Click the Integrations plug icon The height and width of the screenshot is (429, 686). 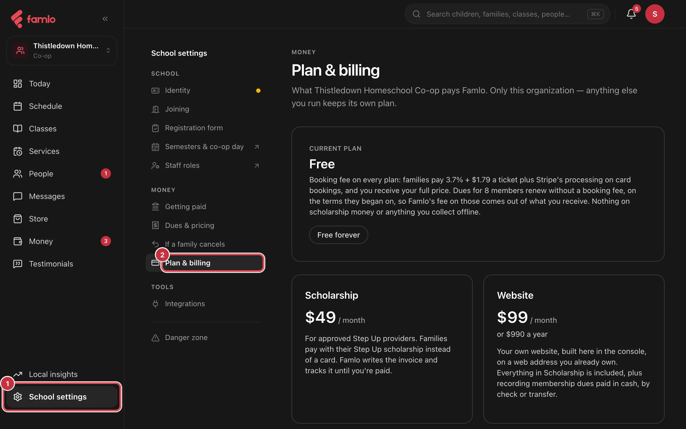(x=155, y=304)
